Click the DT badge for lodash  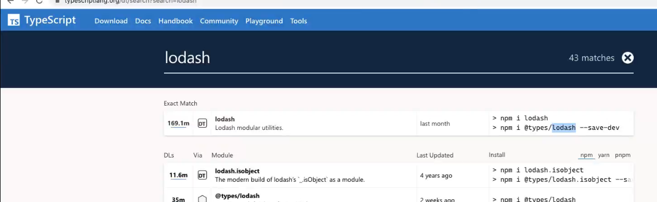pyautogui.click(x=202, y=124)
